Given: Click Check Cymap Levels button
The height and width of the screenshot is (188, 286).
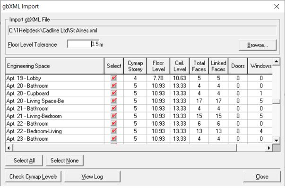Looking at the screenshot, I should click(33, 176).
